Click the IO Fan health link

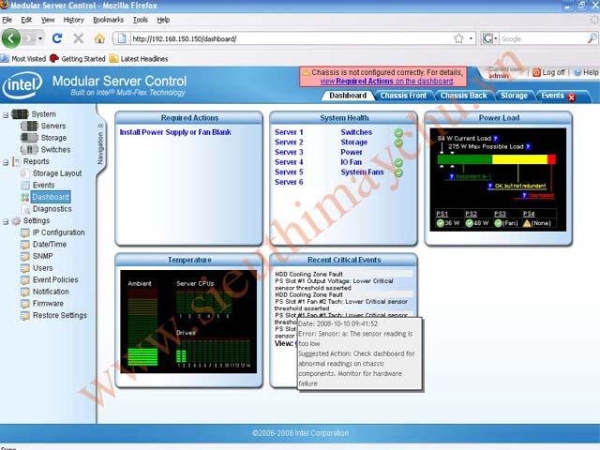351,162
